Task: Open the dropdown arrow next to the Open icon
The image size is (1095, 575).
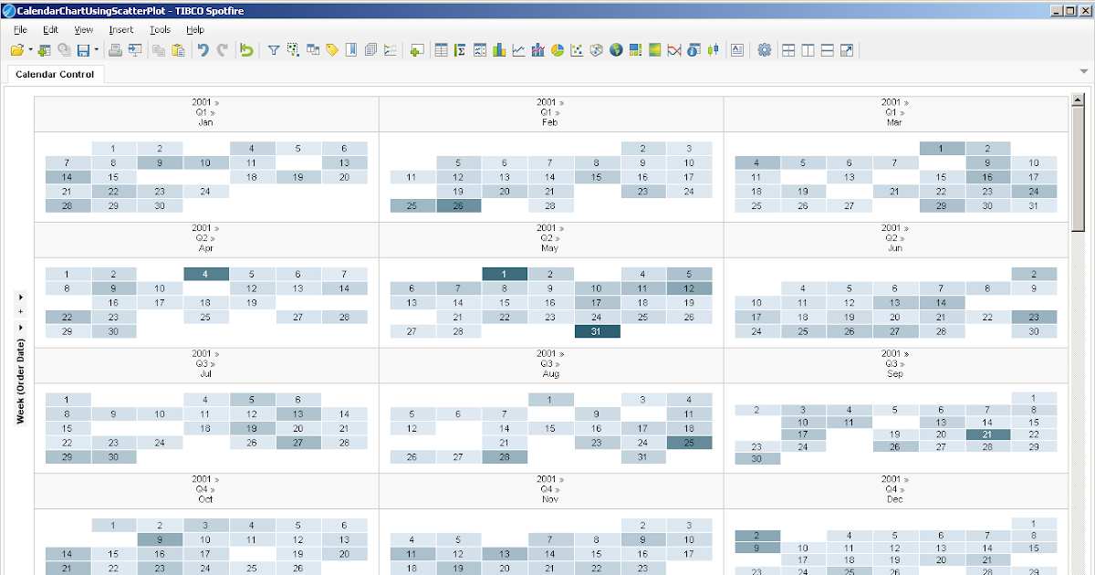Action: pyautogui.click(x=29, y=50)
